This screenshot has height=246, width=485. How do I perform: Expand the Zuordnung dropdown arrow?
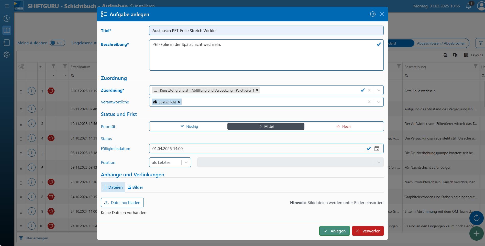[379, 90]
